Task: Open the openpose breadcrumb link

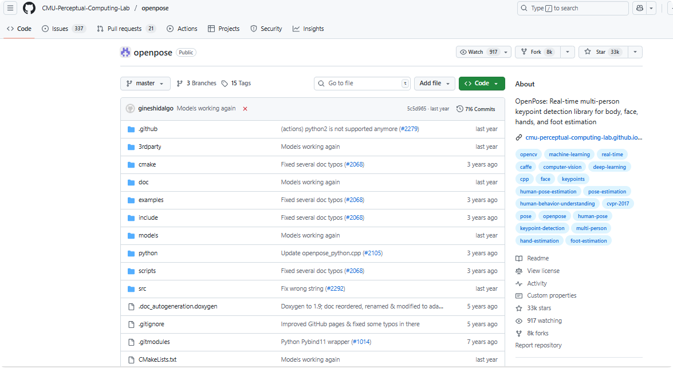Action: click(x=155, y=8)
